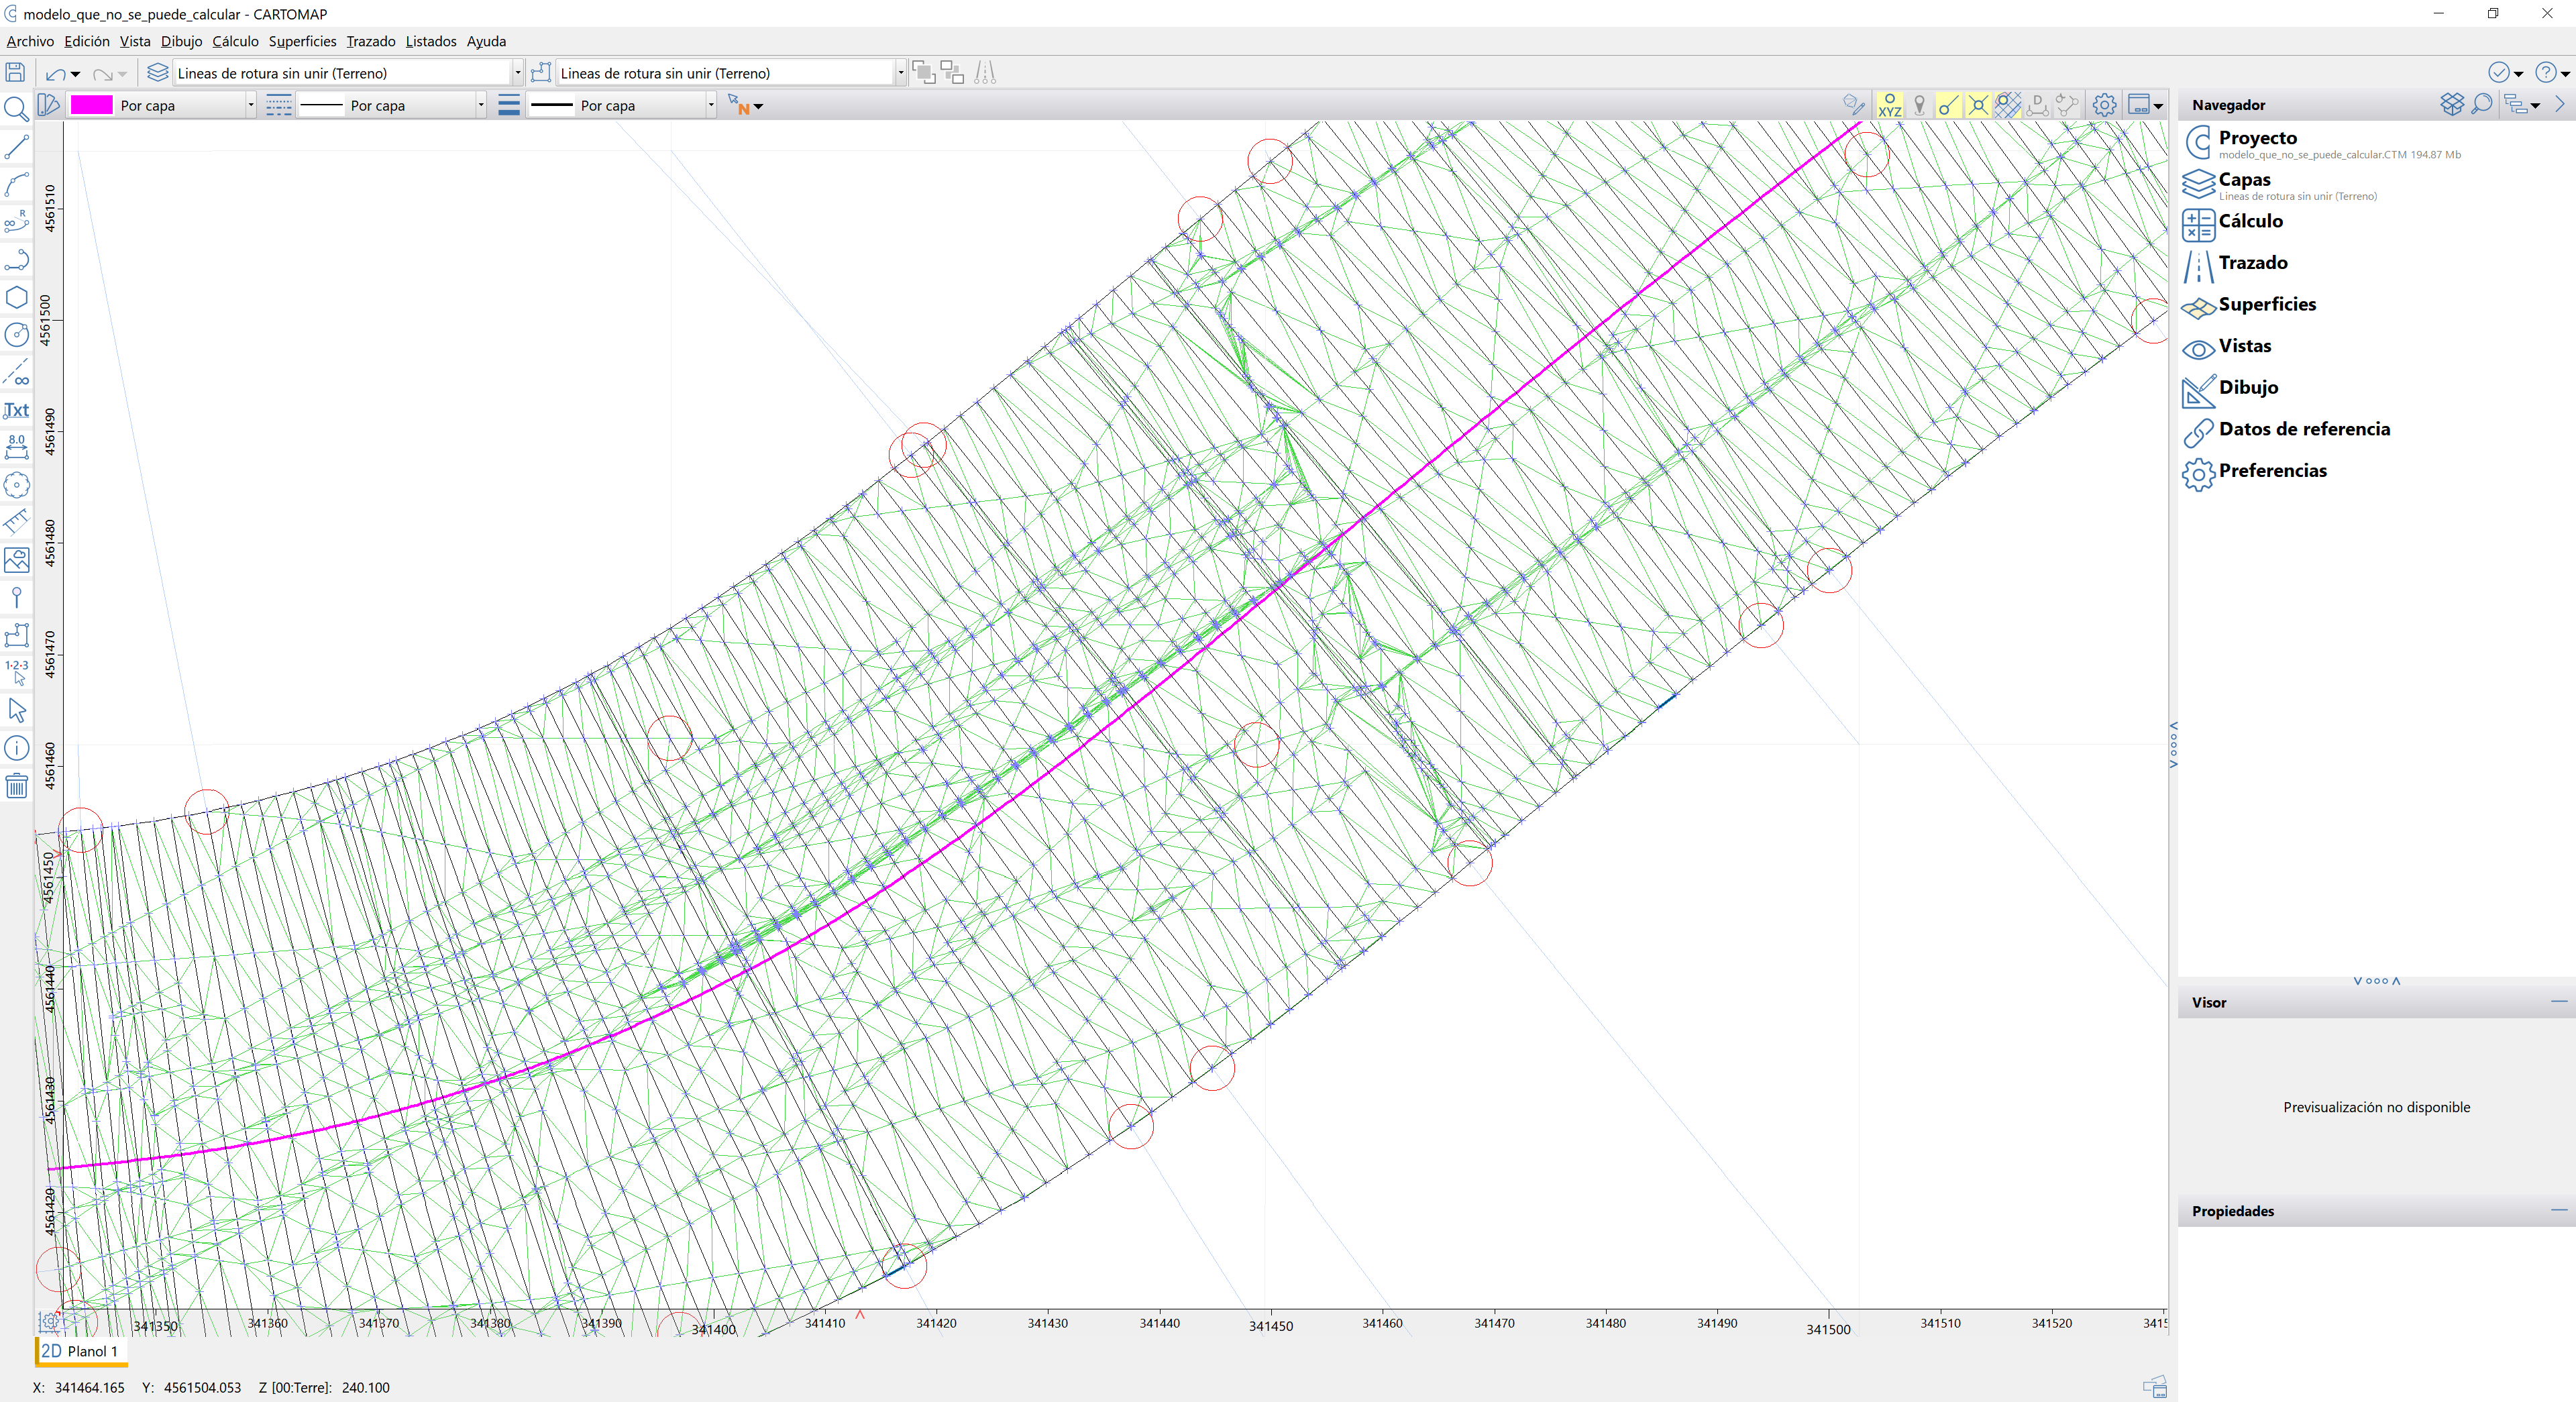This screenshot has width=2576, height=1402.
Task: Open the settings gear in drawing toolbar
Action: [x=2104, y=105]
